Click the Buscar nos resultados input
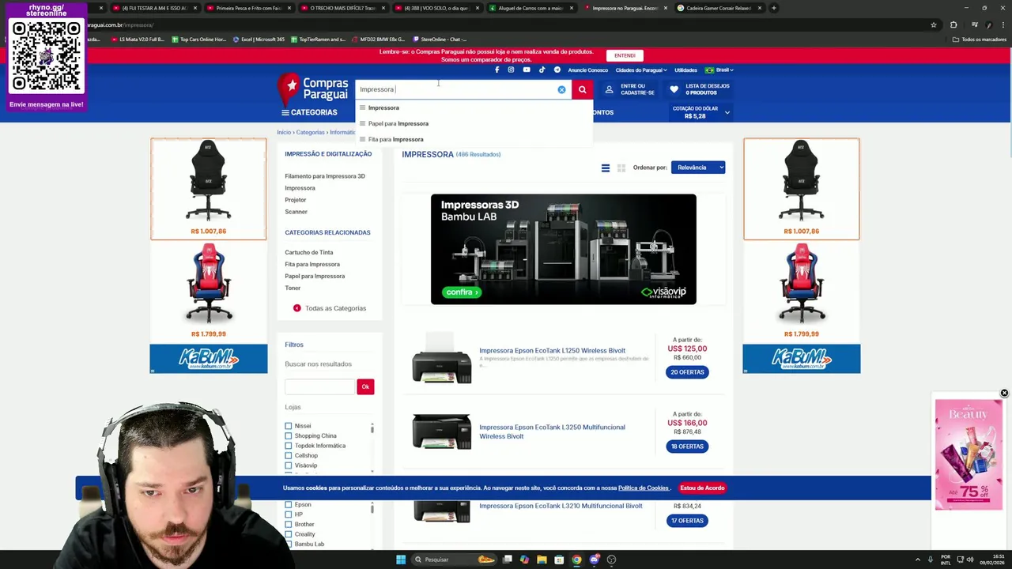Viewport: 1012px width, 569px height. 320,386
